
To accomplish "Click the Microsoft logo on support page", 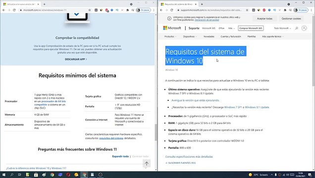I will pos(172,28).
